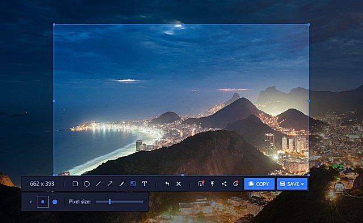Cancel the capture with the X icon
The width and height of the screenshot is (363, 223).
pyautogui.click(x=179, y=184)
